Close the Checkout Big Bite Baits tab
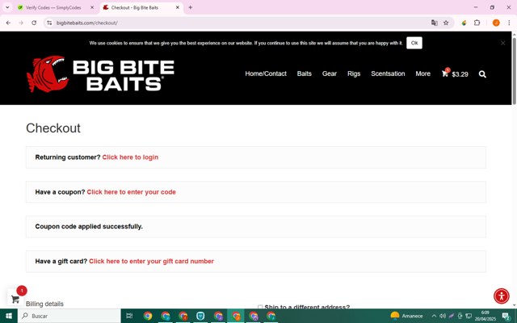 [178, 7]
